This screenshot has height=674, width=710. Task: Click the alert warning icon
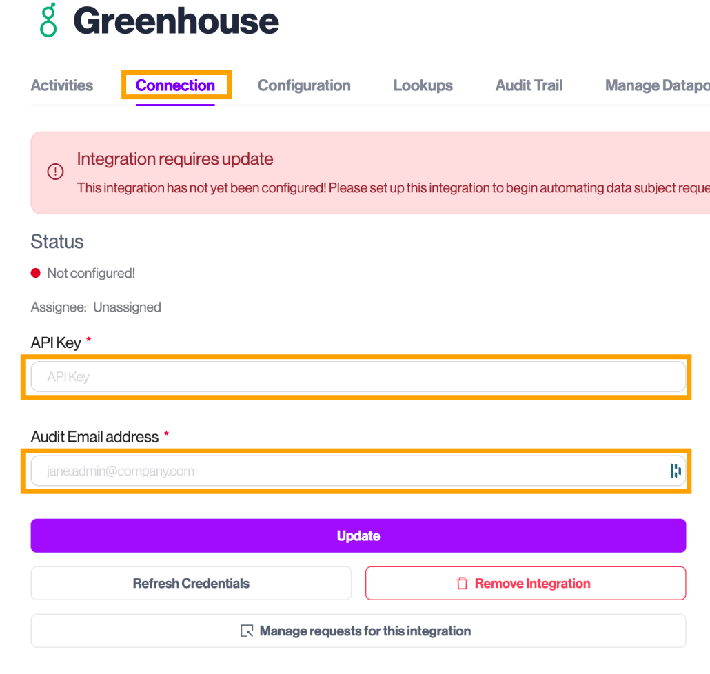click(55, 172)
